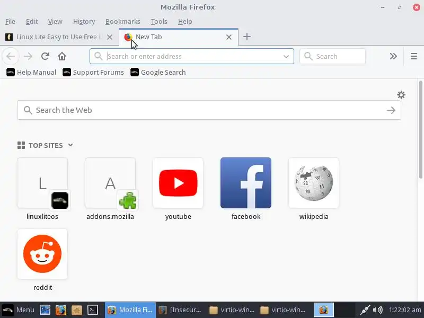Click the Firefox icon workspace button in taskbar
Image resolution: width=424 pixels, height=318 pixels.
pos(323,310)
